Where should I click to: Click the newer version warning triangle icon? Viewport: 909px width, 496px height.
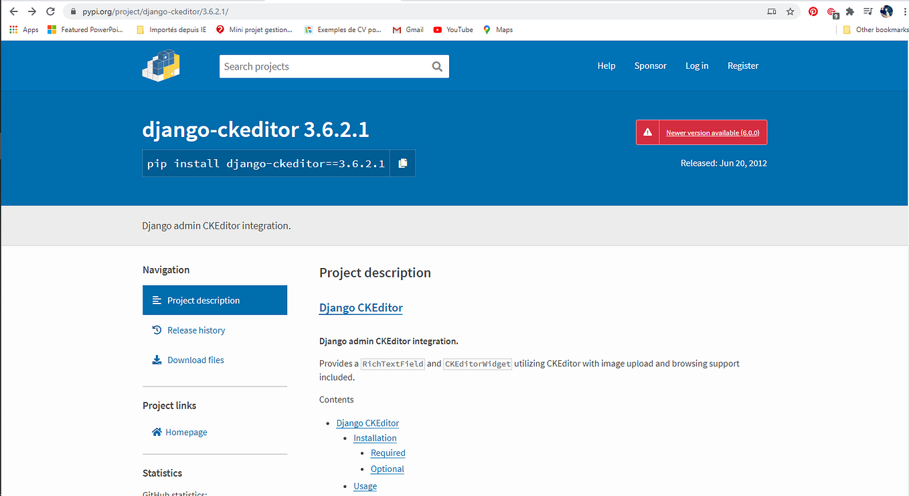[647, 132]
